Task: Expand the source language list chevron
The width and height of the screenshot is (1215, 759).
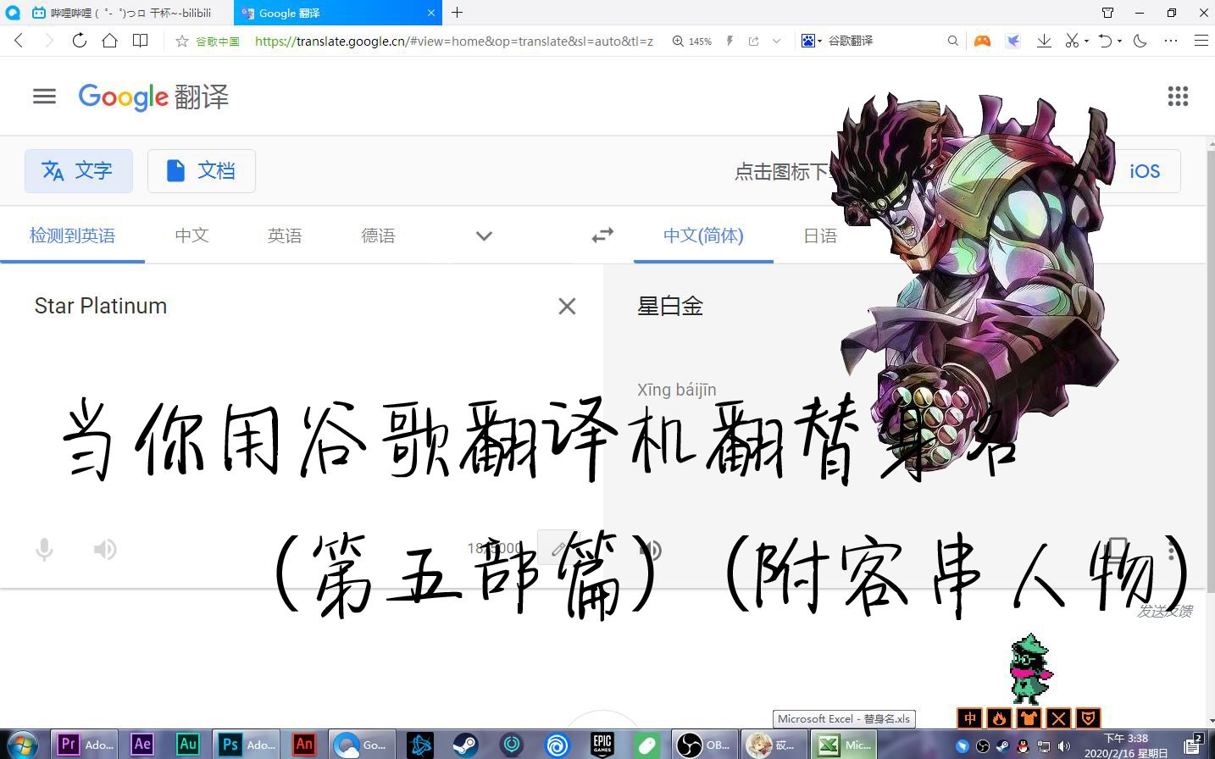Action: pyautogui.click(x=484, y=235)
